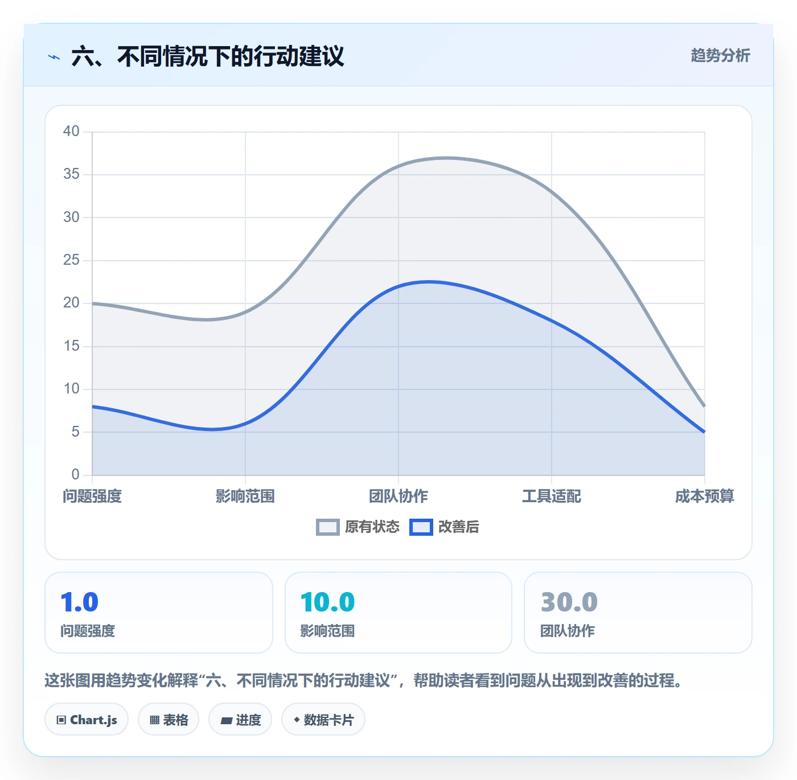797x780 pixels.
Task: Click the 5 tick on the y-axis
Action: coord(76,432)
